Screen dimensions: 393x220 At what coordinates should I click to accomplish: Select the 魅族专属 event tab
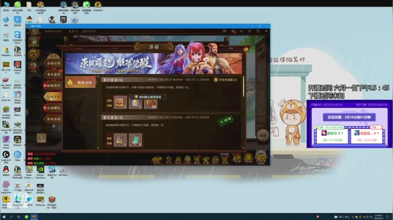pos(53,96)
